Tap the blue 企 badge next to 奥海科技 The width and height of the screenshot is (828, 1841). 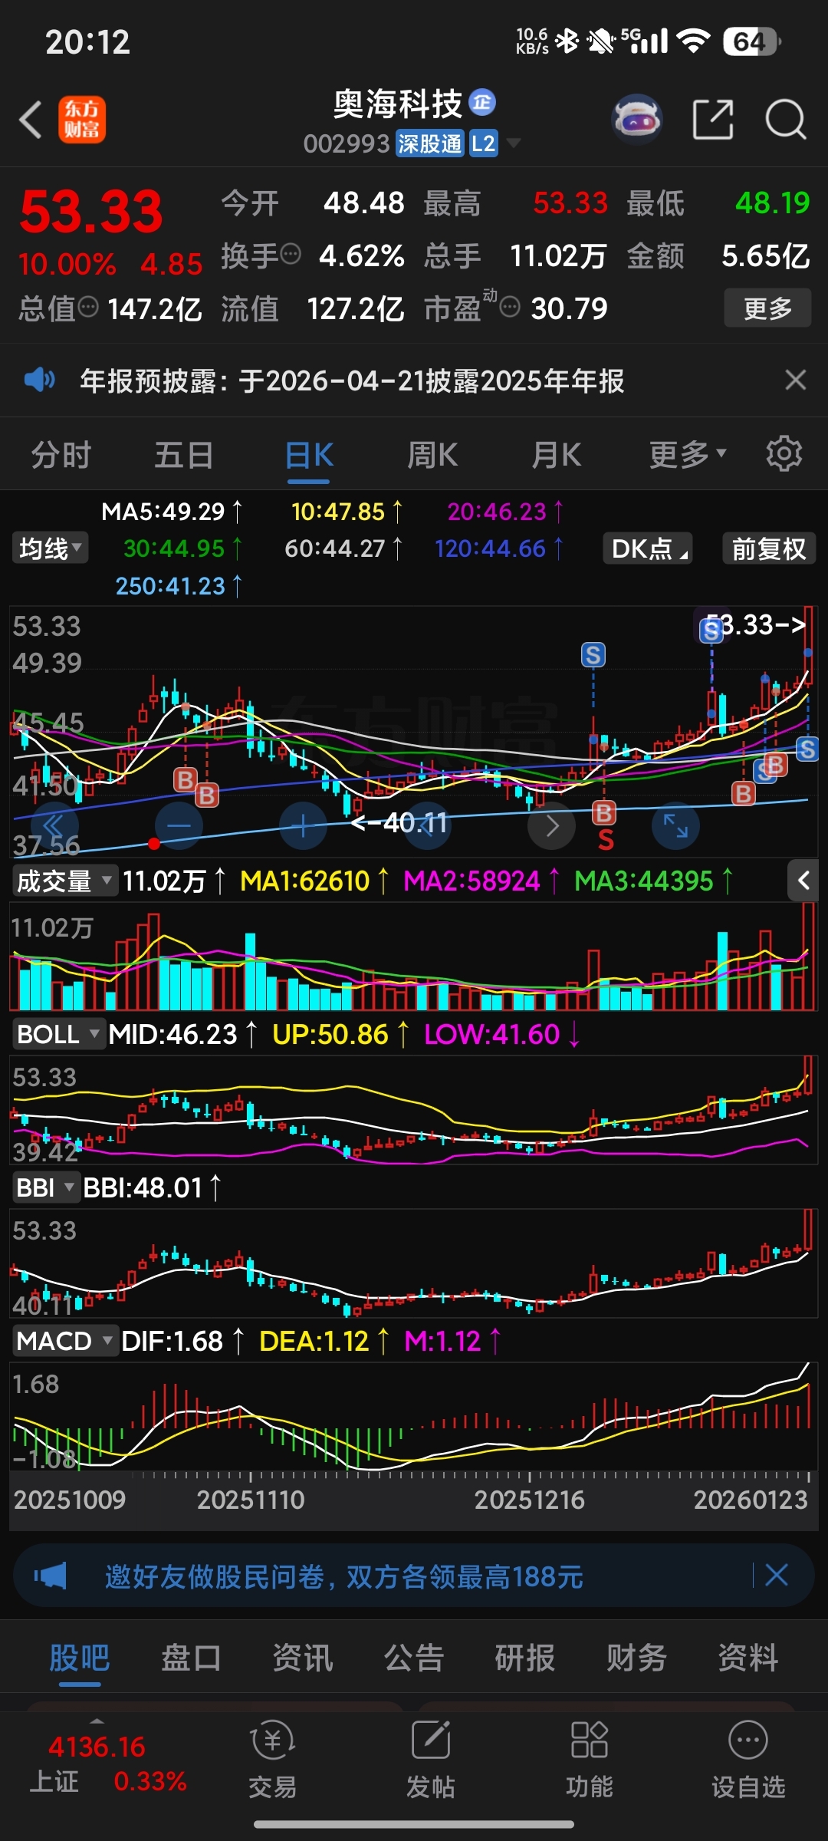pos(482,102)
